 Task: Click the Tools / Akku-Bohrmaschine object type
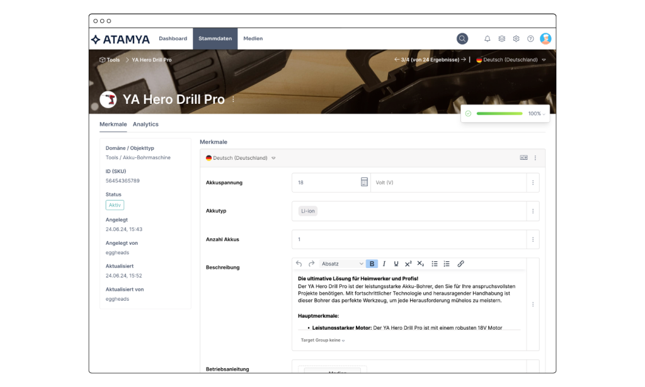[x=138, y=157]
